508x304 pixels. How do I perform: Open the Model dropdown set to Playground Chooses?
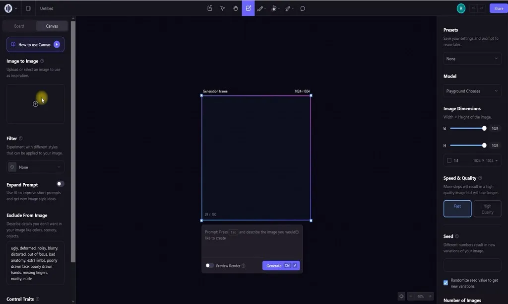(472, 91)
